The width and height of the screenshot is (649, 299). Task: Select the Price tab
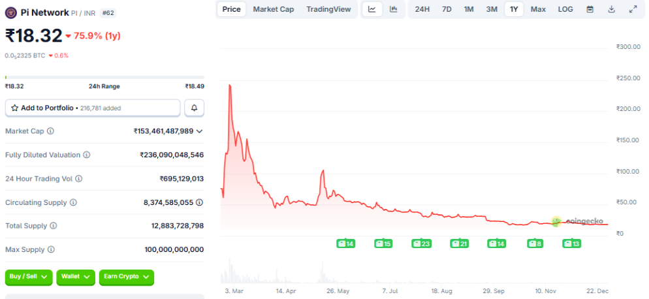point(231,9)
